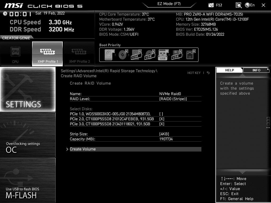Click the DDR Voltage 1.356V text
Image resolution: width=271 pixels, height=203 pixels.
[x=117, y=29]
